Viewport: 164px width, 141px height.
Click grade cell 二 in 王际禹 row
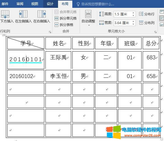(x=106, y=60)
